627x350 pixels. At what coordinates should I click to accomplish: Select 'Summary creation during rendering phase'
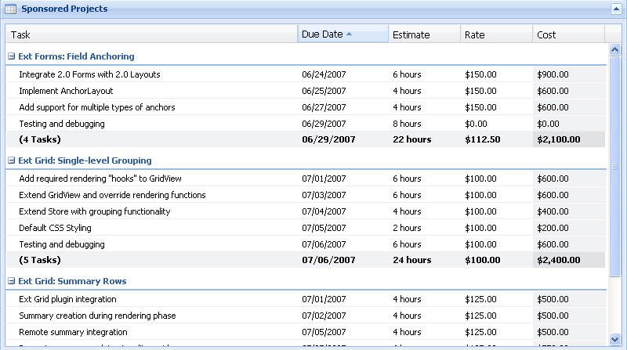tap(97, 316)
